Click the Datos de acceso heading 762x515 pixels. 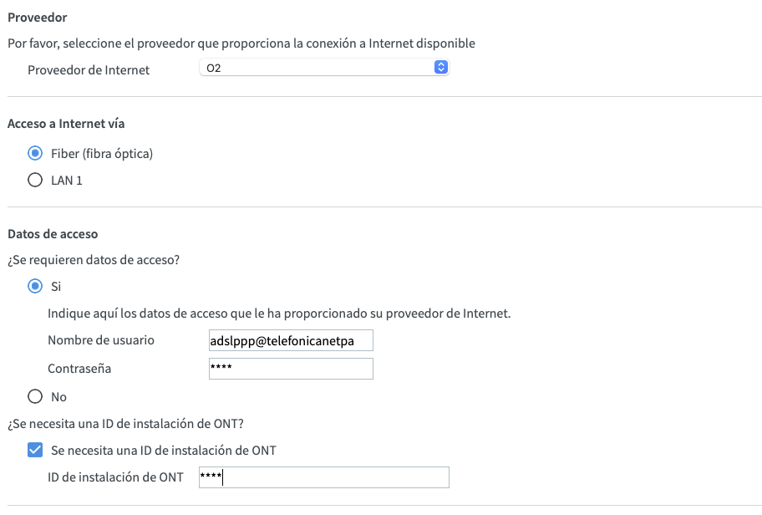coord(48,232)
